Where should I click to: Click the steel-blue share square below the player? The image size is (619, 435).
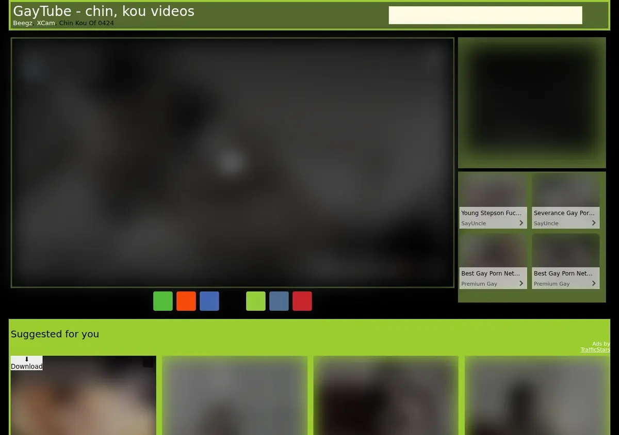(x=279, y=301)
